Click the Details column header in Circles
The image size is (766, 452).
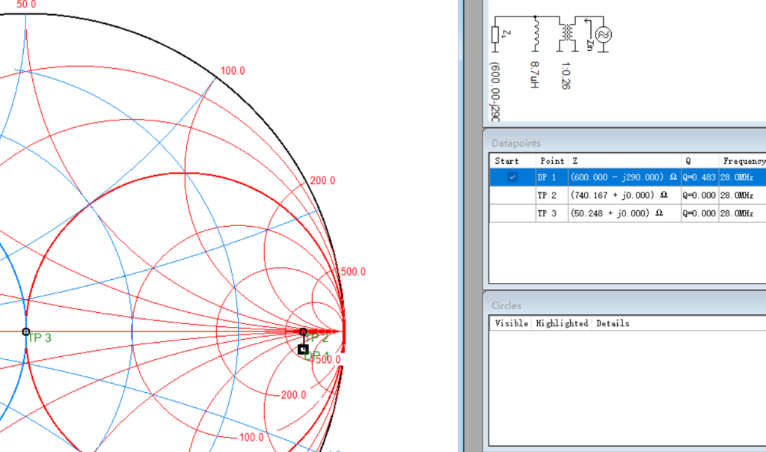pyautogui.click(x=613, y=323)
